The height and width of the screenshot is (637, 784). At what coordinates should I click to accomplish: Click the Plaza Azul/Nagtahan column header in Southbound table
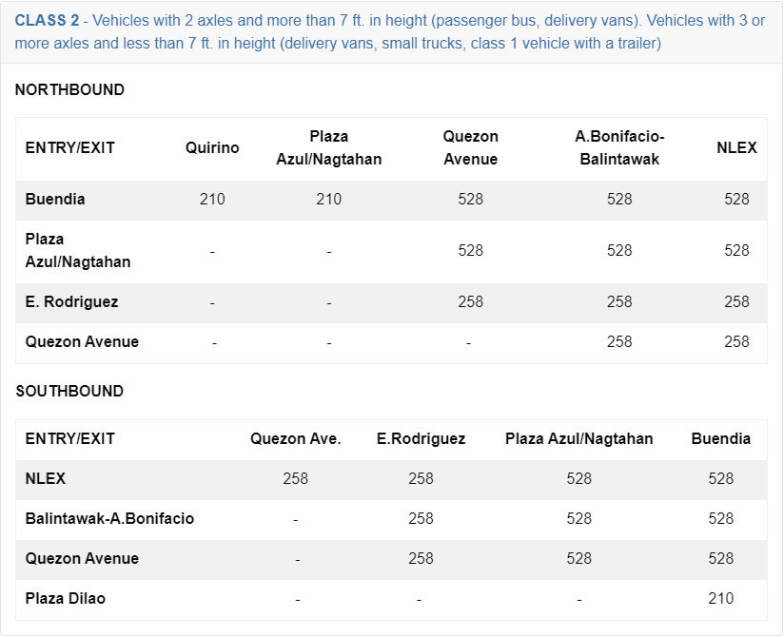(x=578, y=438)
